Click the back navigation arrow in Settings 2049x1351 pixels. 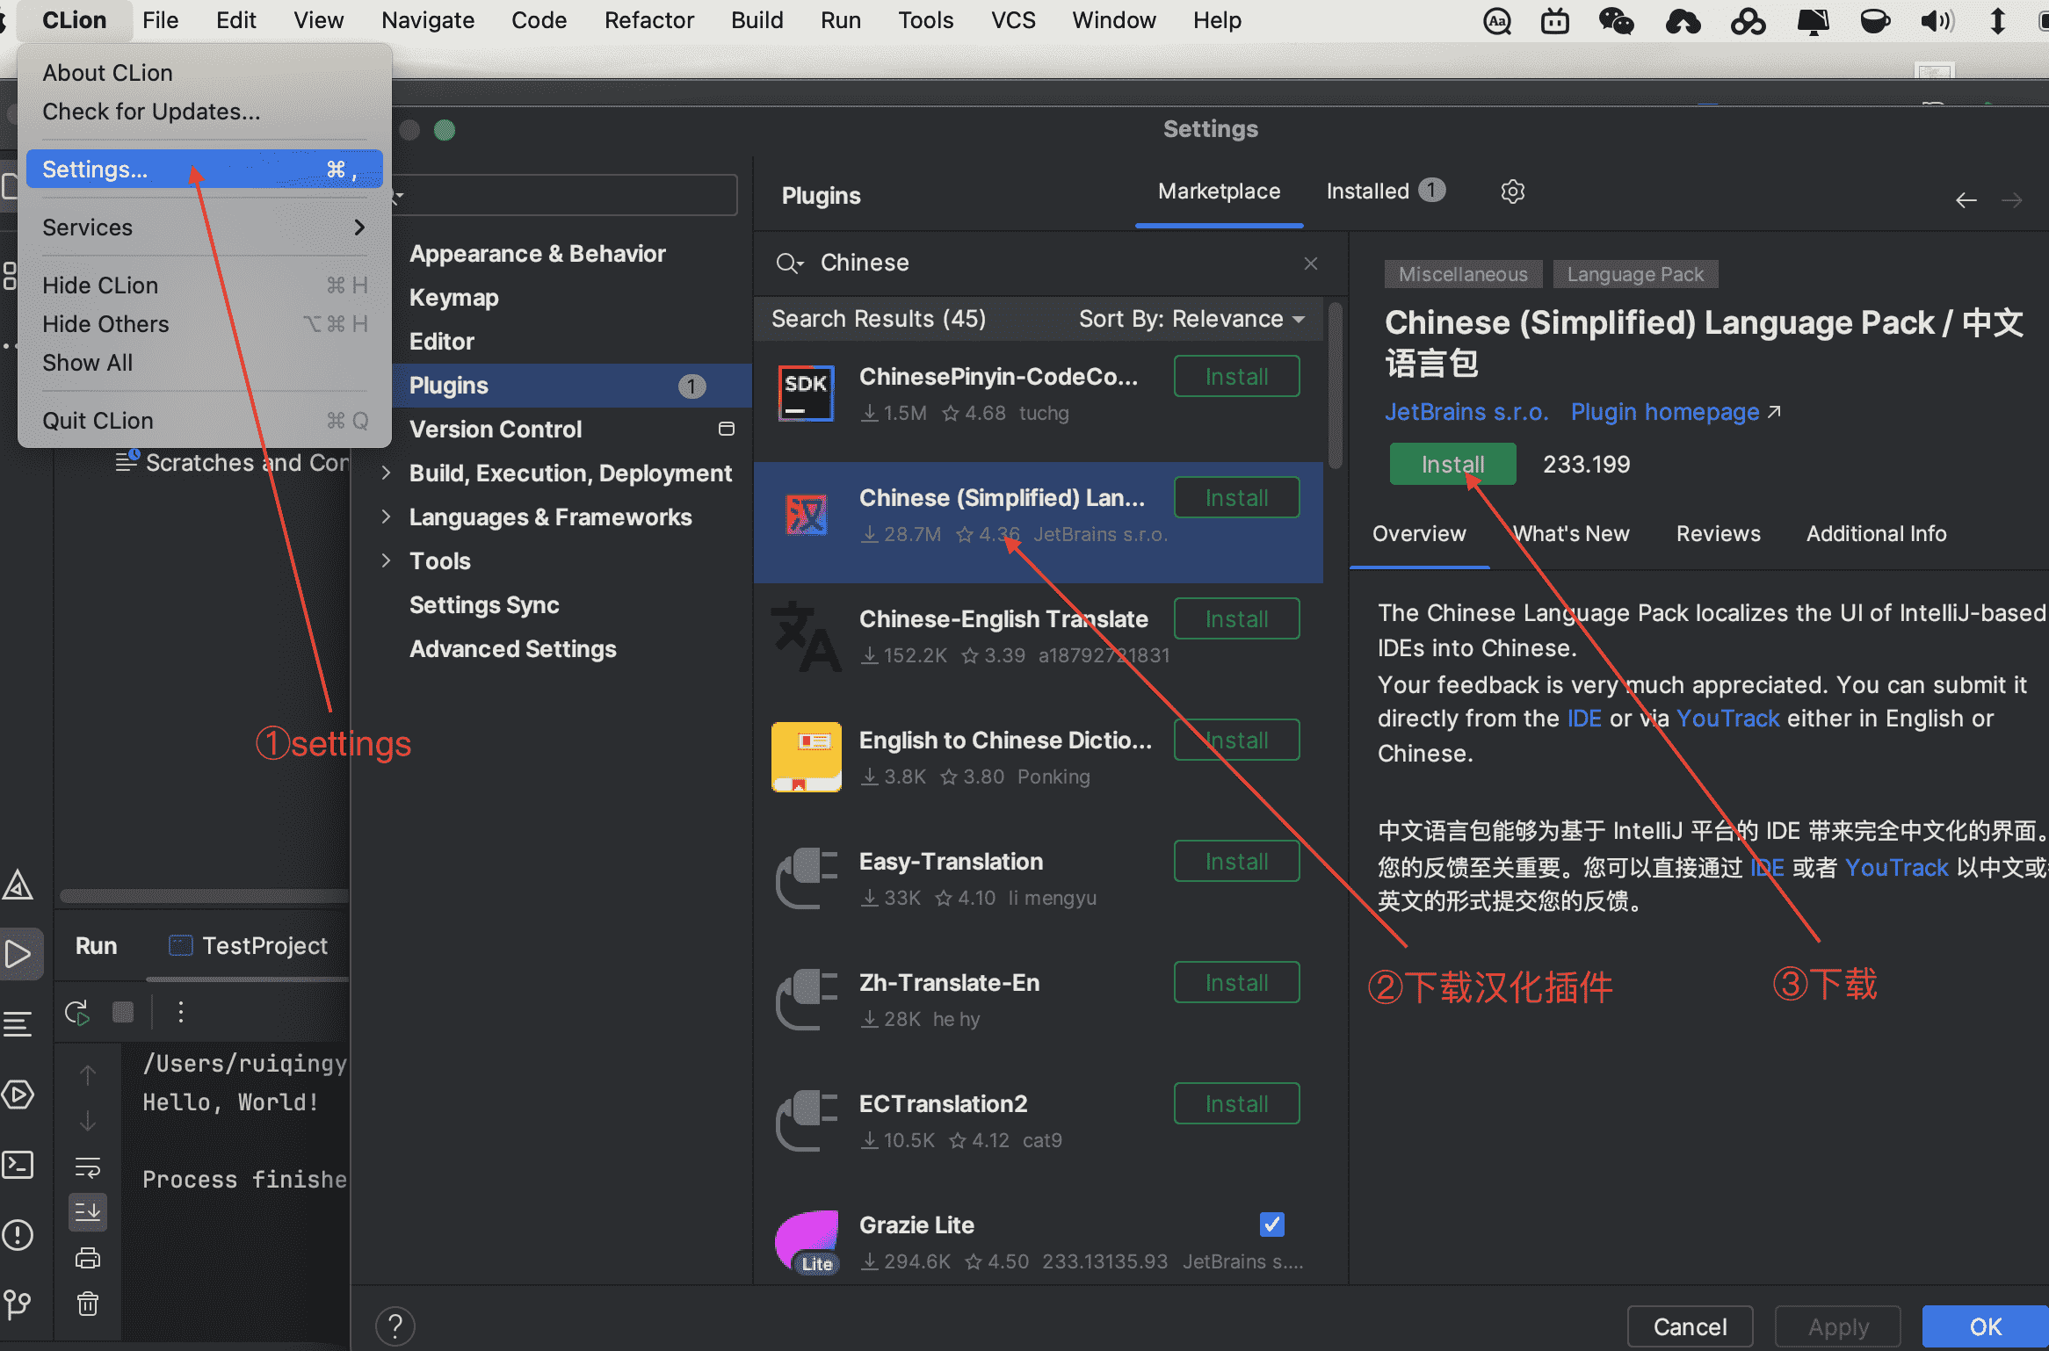1966,200
